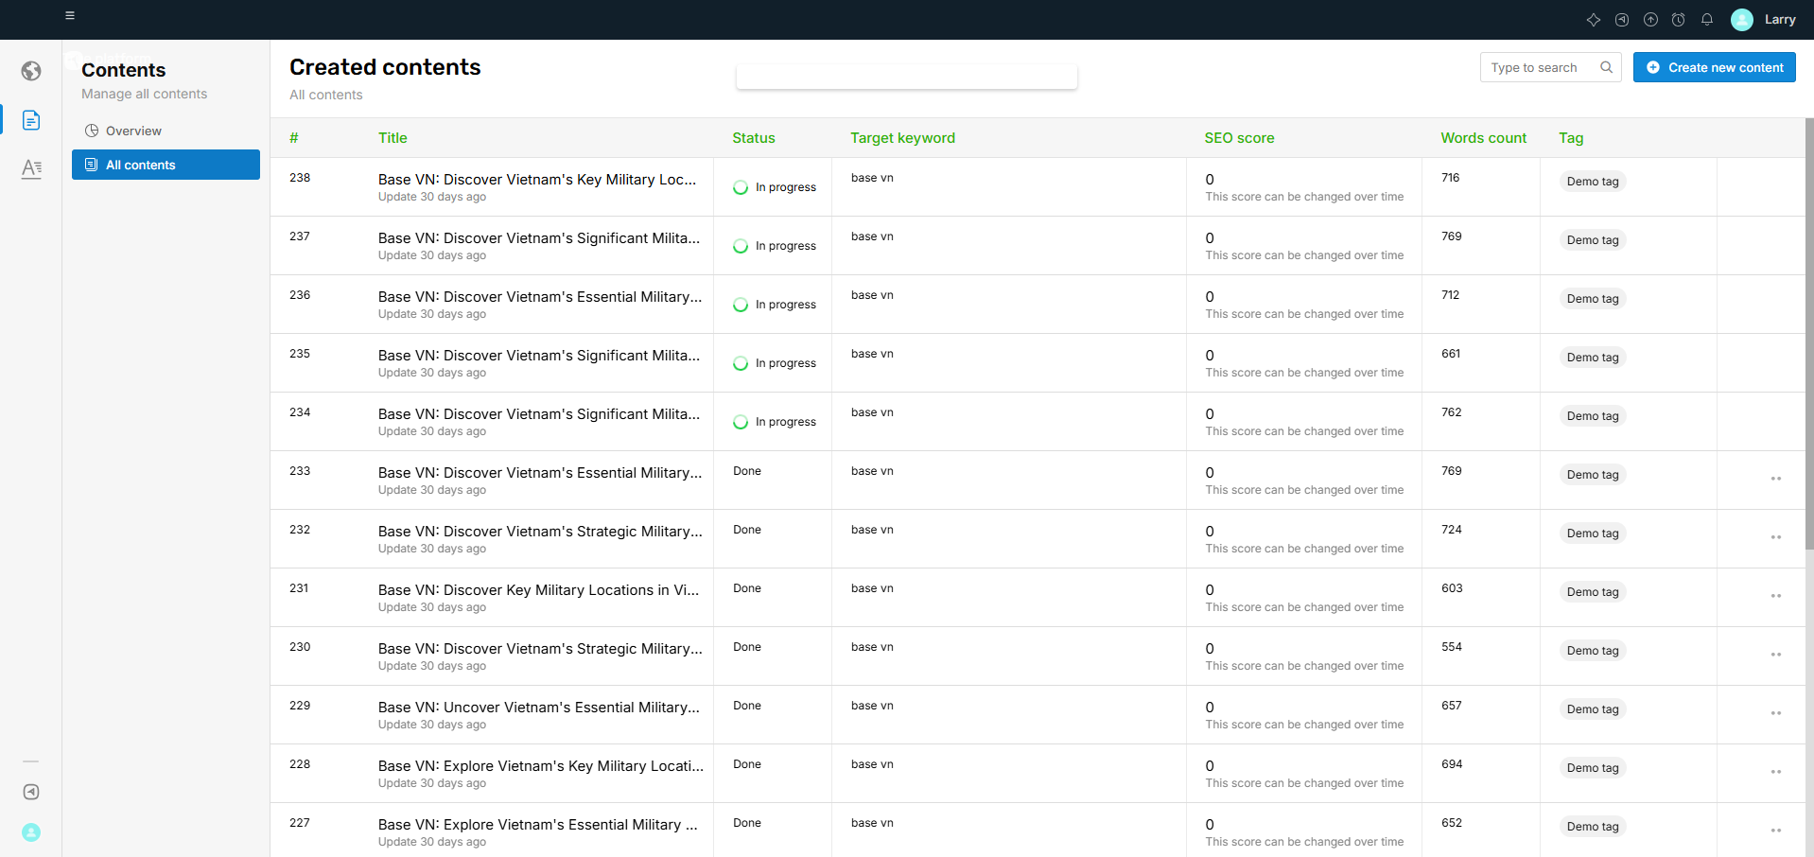The image size is (1814, 857).
Task: Click the upload arrow circle icon
Action: click(x=1650, y=20)
